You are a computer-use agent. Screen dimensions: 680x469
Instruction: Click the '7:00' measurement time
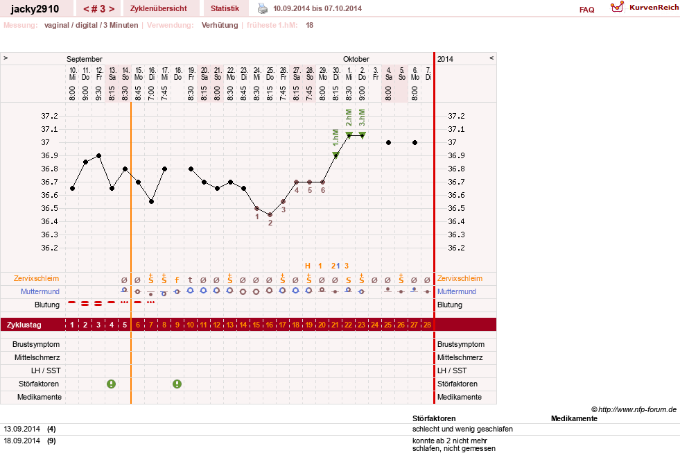[151, 93]
